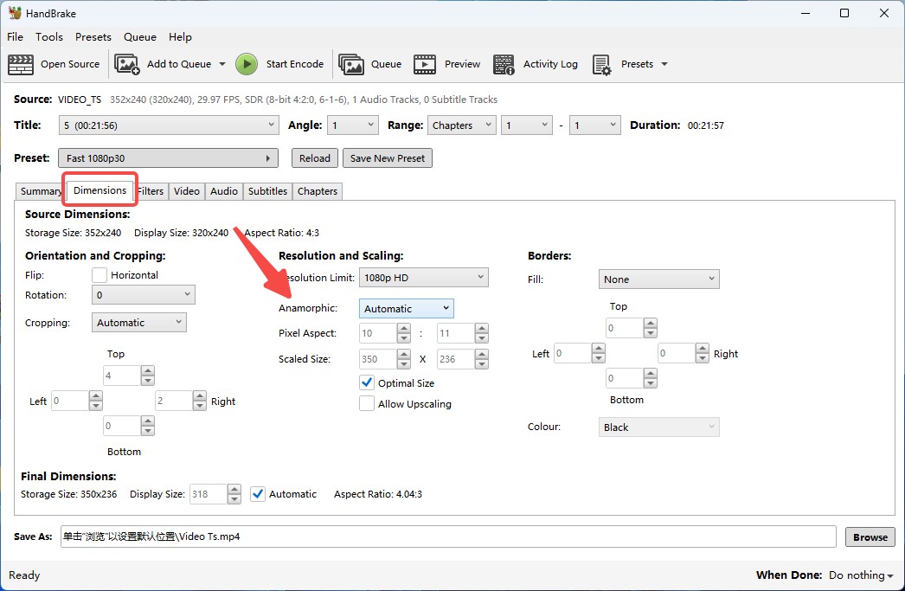905x591 pixels.
Task: Expand the Borders Fill dropdown
Action: pos(658,279)
